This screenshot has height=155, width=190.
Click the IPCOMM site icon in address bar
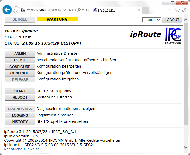pos(23,10)
